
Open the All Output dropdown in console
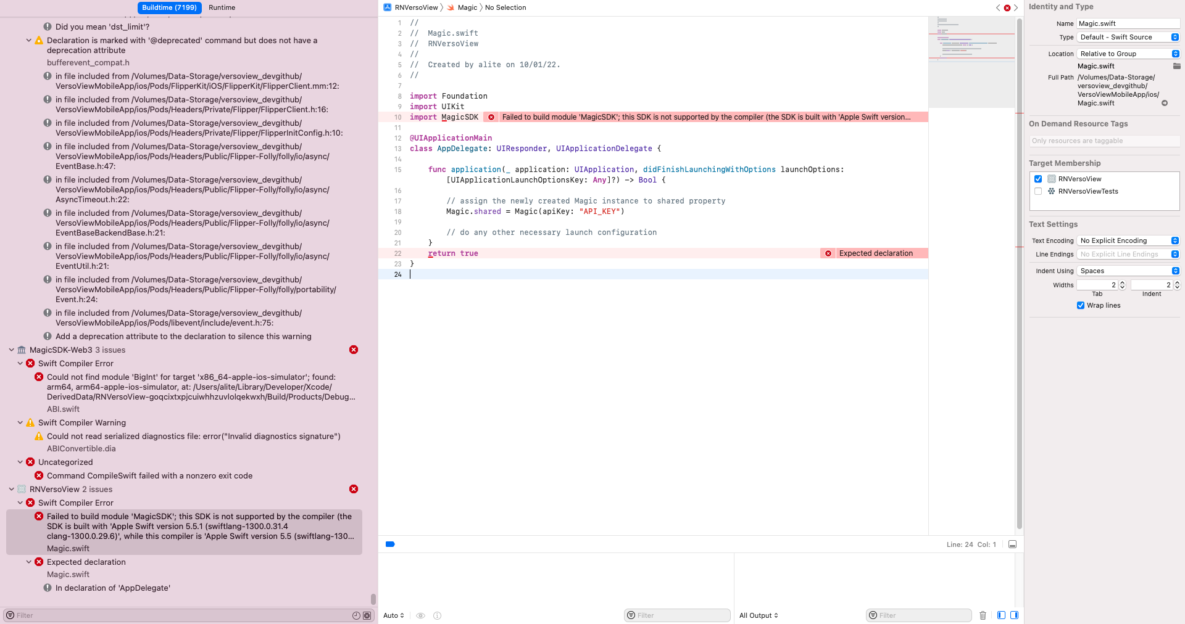tap(758, 615)
